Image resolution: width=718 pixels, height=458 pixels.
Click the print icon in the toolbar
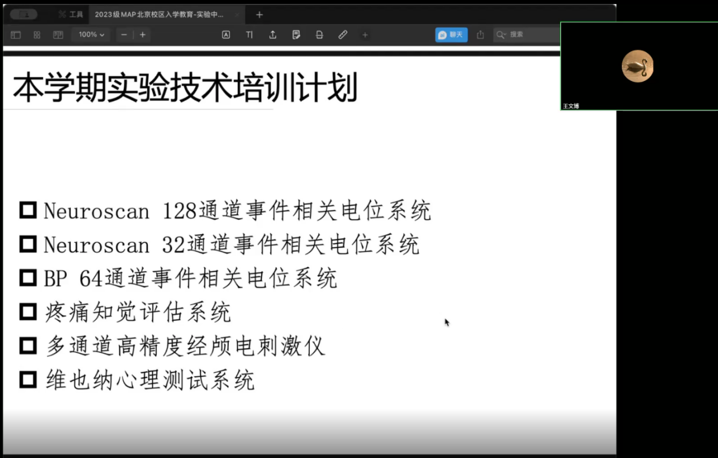point(319,35)
